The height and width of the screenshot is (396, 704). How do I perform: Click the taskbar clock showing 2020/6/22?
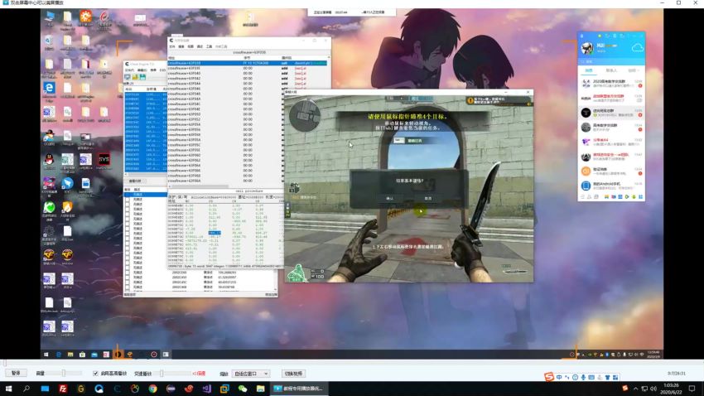pyautogui.click(x=672, y=389)
